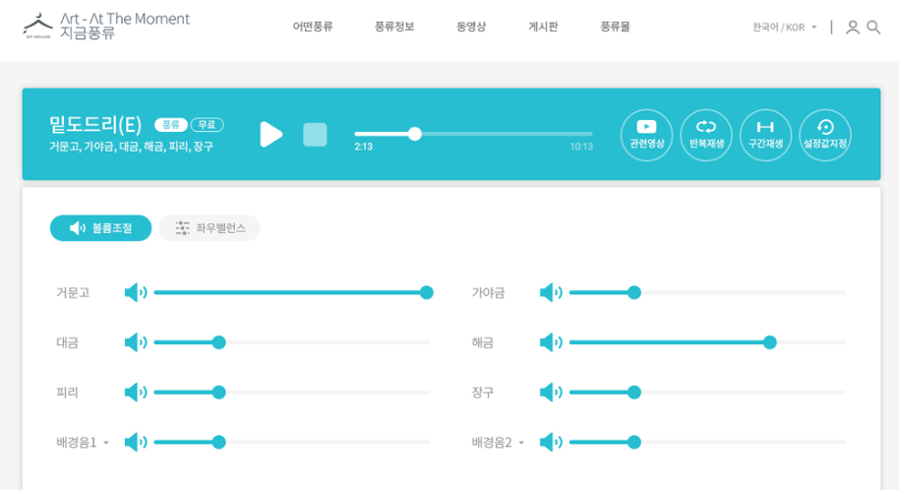This screenshot has height=490, width=899.
Task: Open 관련영상 related video button
Action: [646, 135]
